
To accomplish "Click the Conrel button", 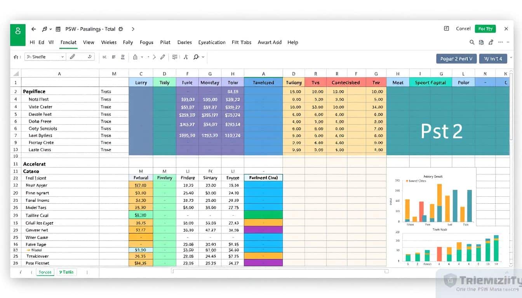I will (x=463, y=29).
